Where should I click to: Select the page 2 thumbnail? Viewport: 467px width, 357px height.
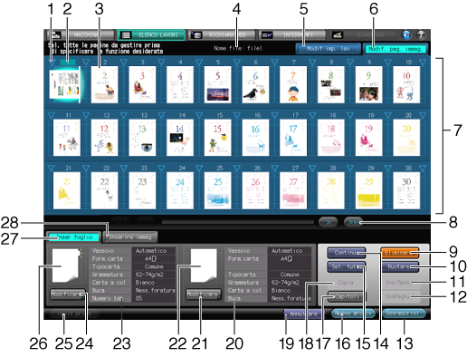(x=104, y=84)
